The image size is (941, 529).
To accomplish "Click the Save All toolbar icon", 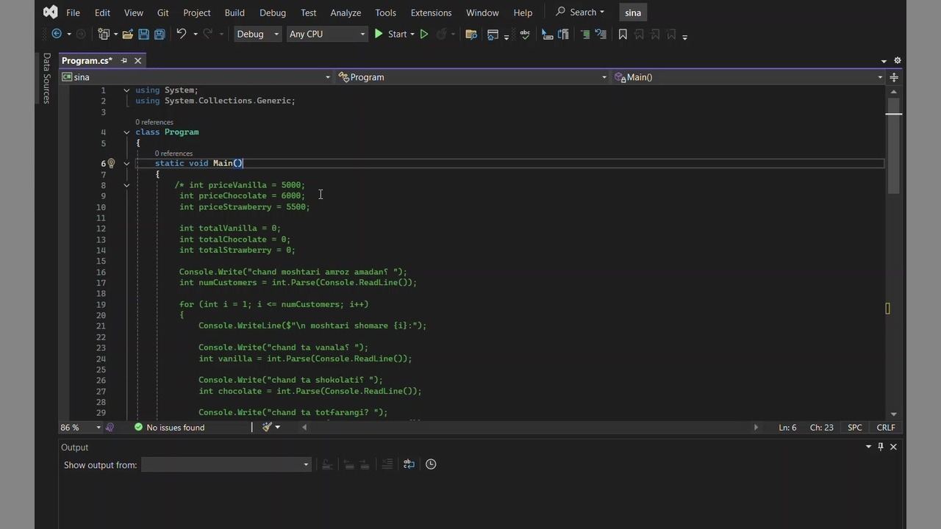I will click(x=159, y=35).
